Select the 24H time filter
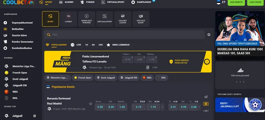This screenshot has width=265, height=120. coord(100,45)
